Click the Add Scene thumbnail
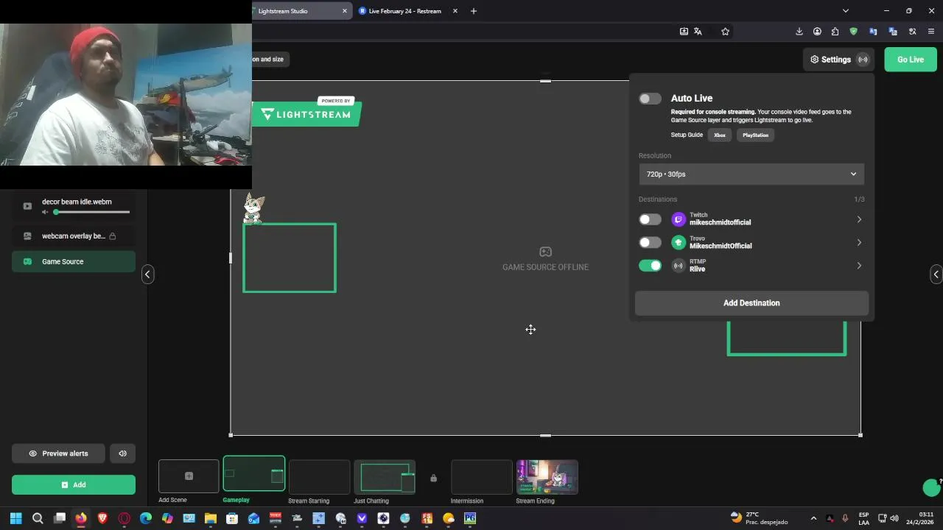The width and height of the screenshot is (943, 530). pyautogui.click(x=189, y=476)
